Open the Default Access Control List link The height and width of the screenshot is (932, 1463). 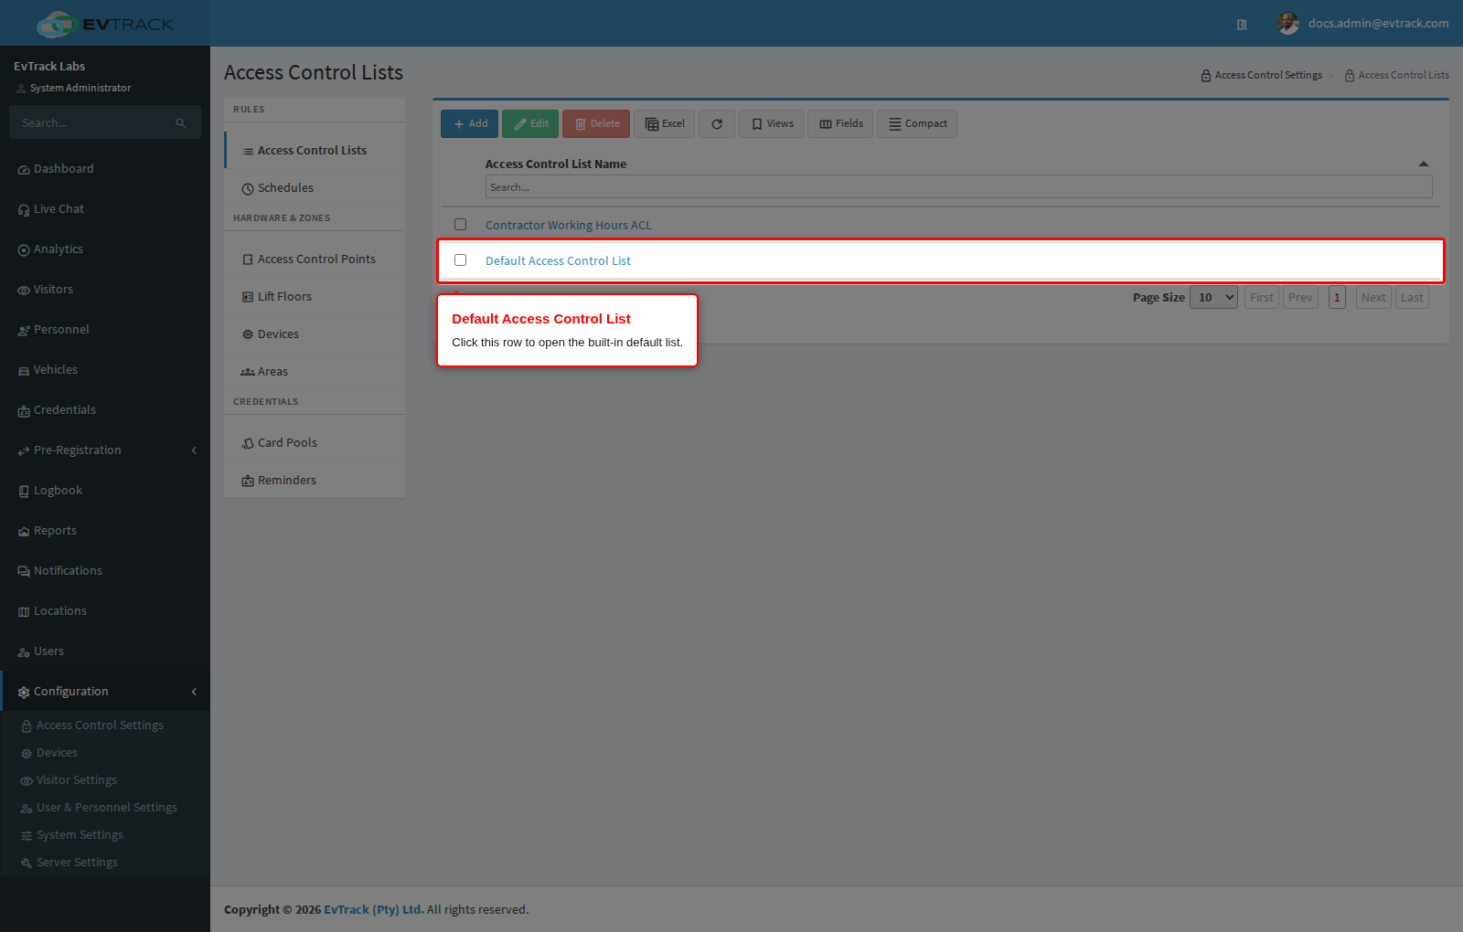[558, 261]
